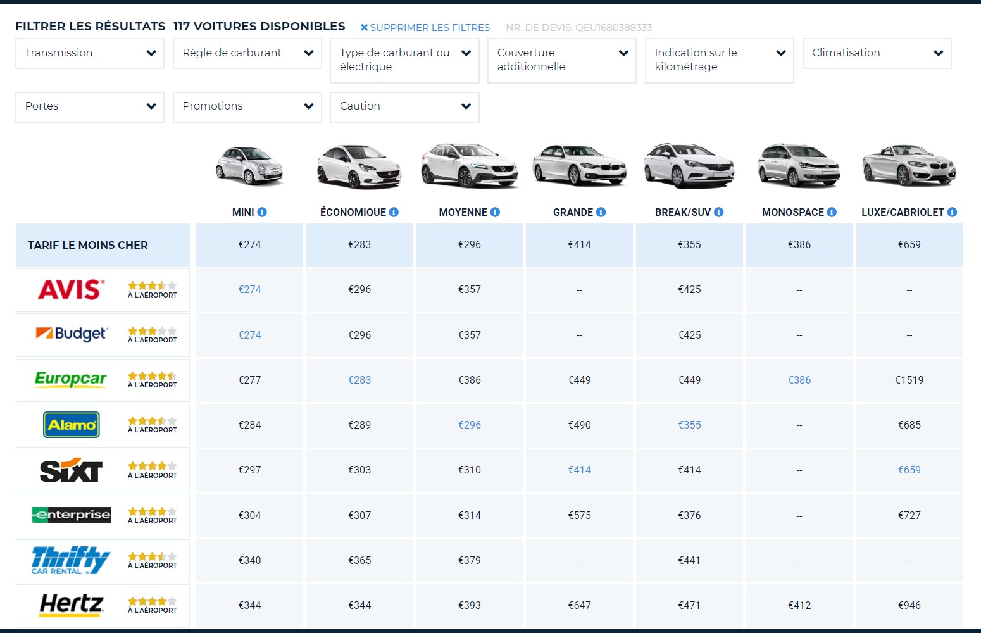Click the info icon next to MOYENNE
This screenshot has width=981, height=633.
click(x=495, y=212)
